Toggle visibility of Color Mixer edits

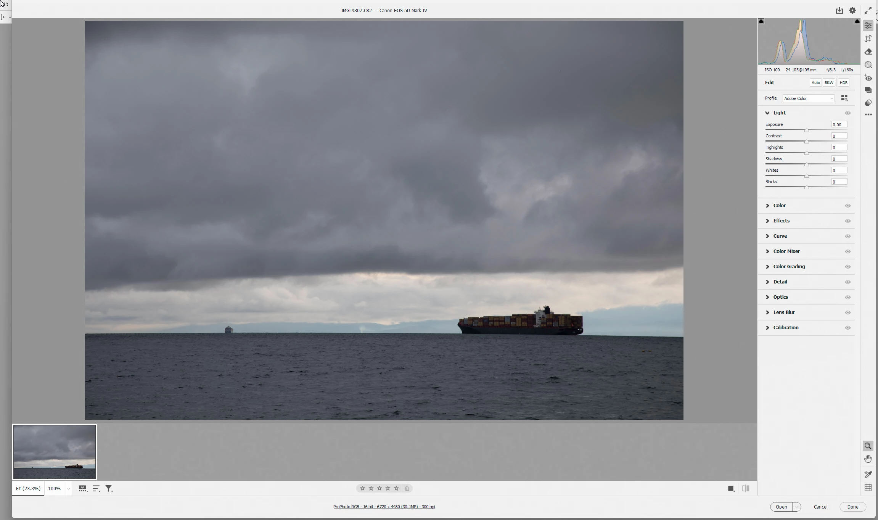(847, 251)
